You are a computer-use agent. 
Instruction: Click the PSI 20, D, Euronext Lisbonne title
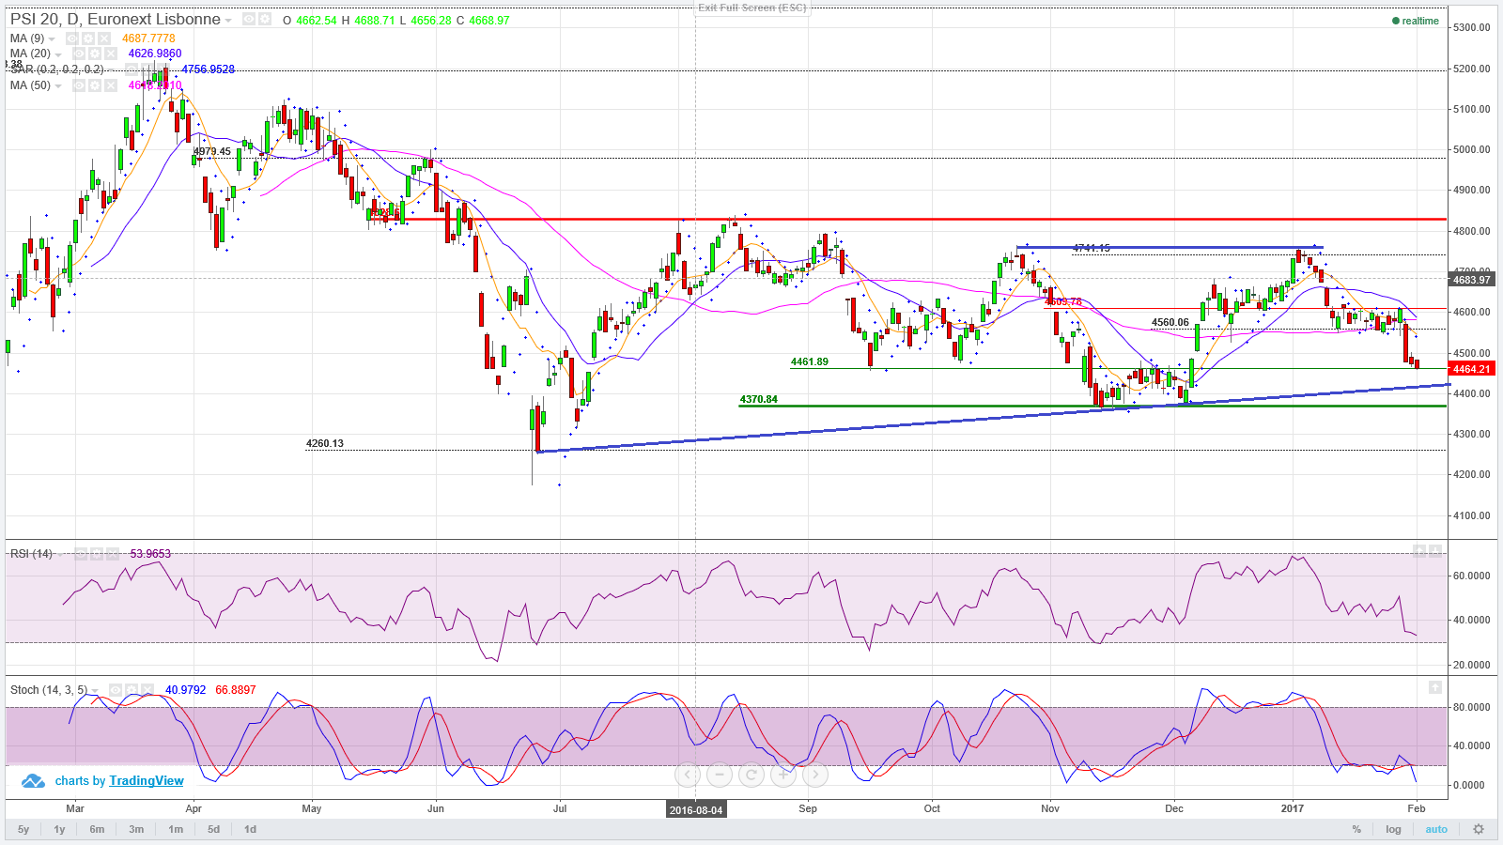(x=116, y=19)
